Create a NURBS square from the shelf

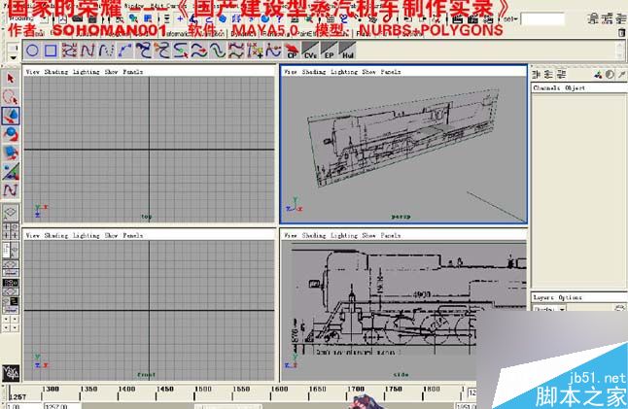click(x=51, y=51)
